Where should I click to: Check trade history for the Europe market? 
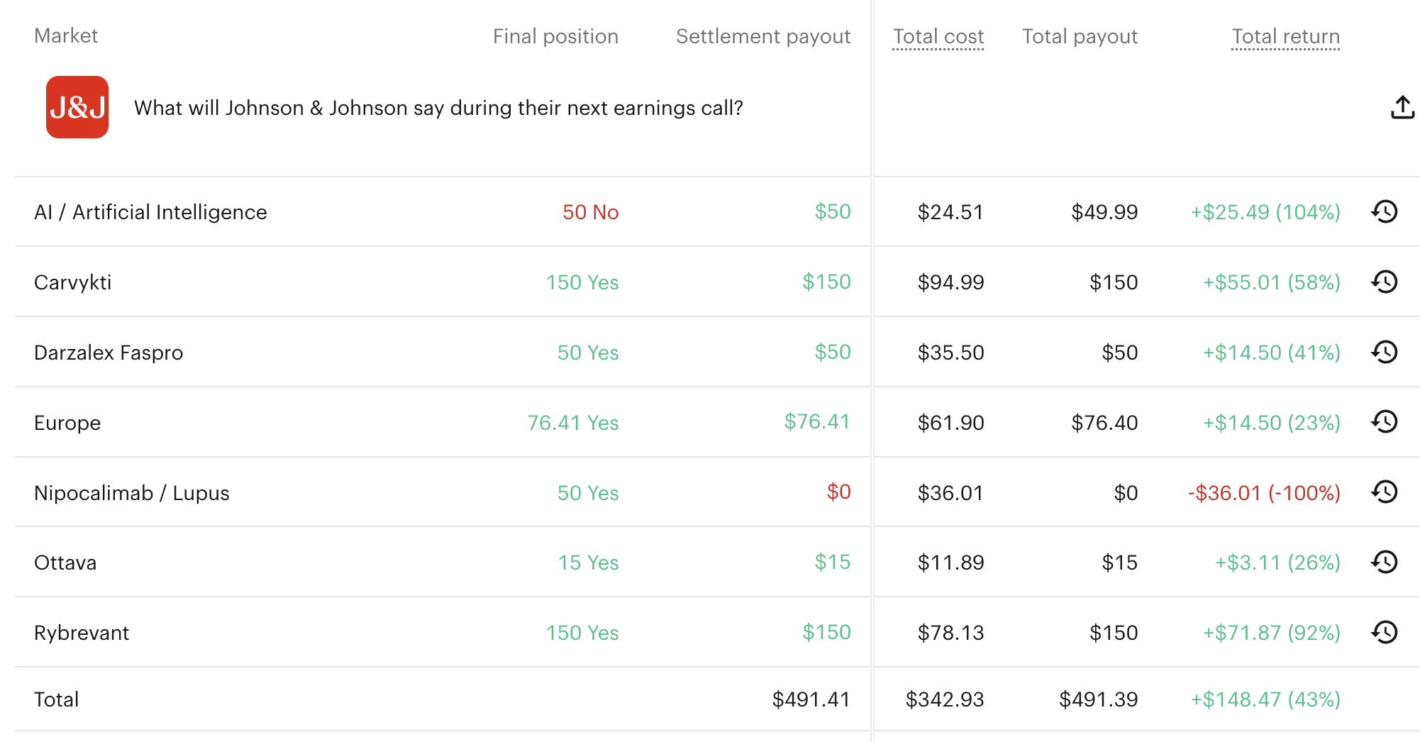point(1384,422)
